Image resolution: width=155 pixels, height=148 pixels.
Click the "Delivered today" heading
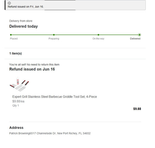24,26
